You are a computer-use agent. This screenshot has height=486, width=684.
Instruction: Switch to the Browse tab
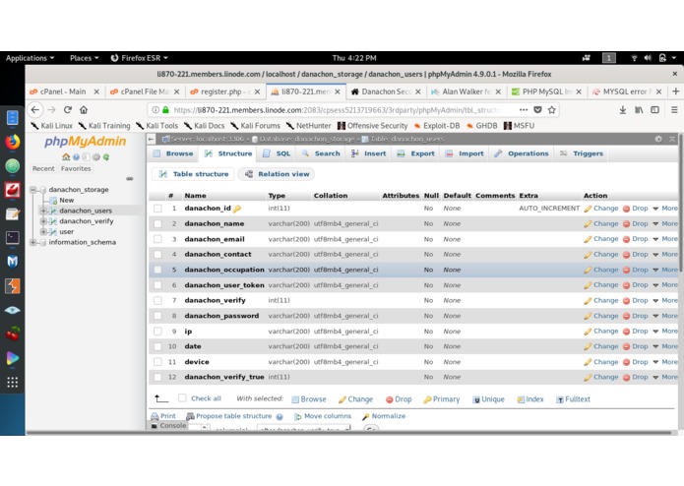point(173,153)
